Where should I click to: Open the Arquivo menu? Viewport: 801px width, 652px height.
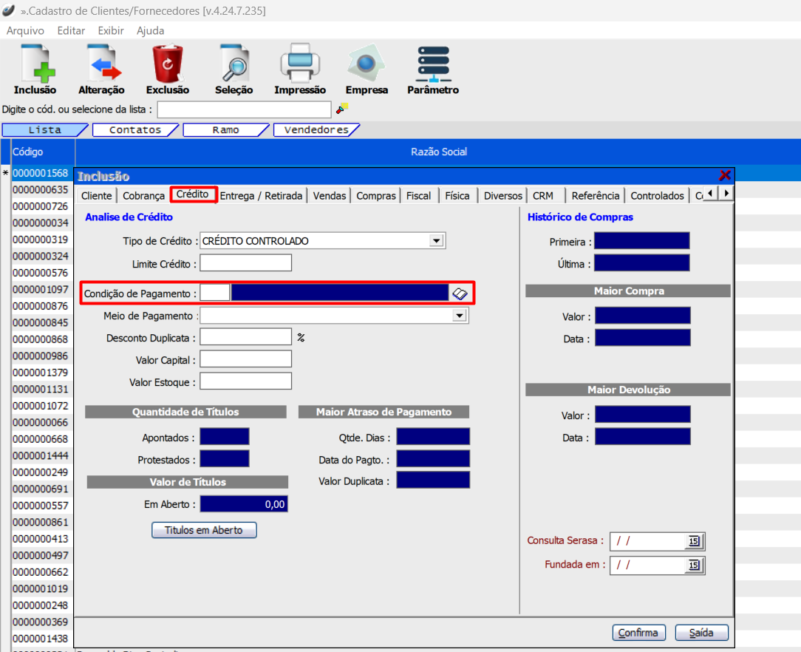[x=25, y=31]
